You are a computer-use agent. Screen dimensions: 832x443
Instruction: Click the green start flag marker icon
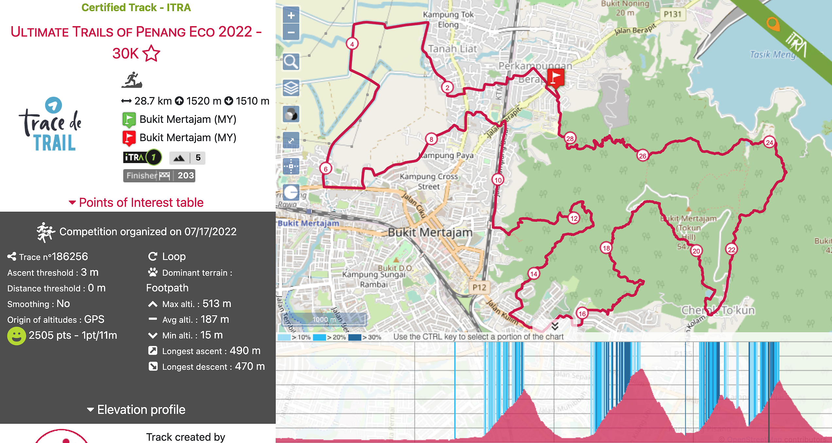coord(129,119)
